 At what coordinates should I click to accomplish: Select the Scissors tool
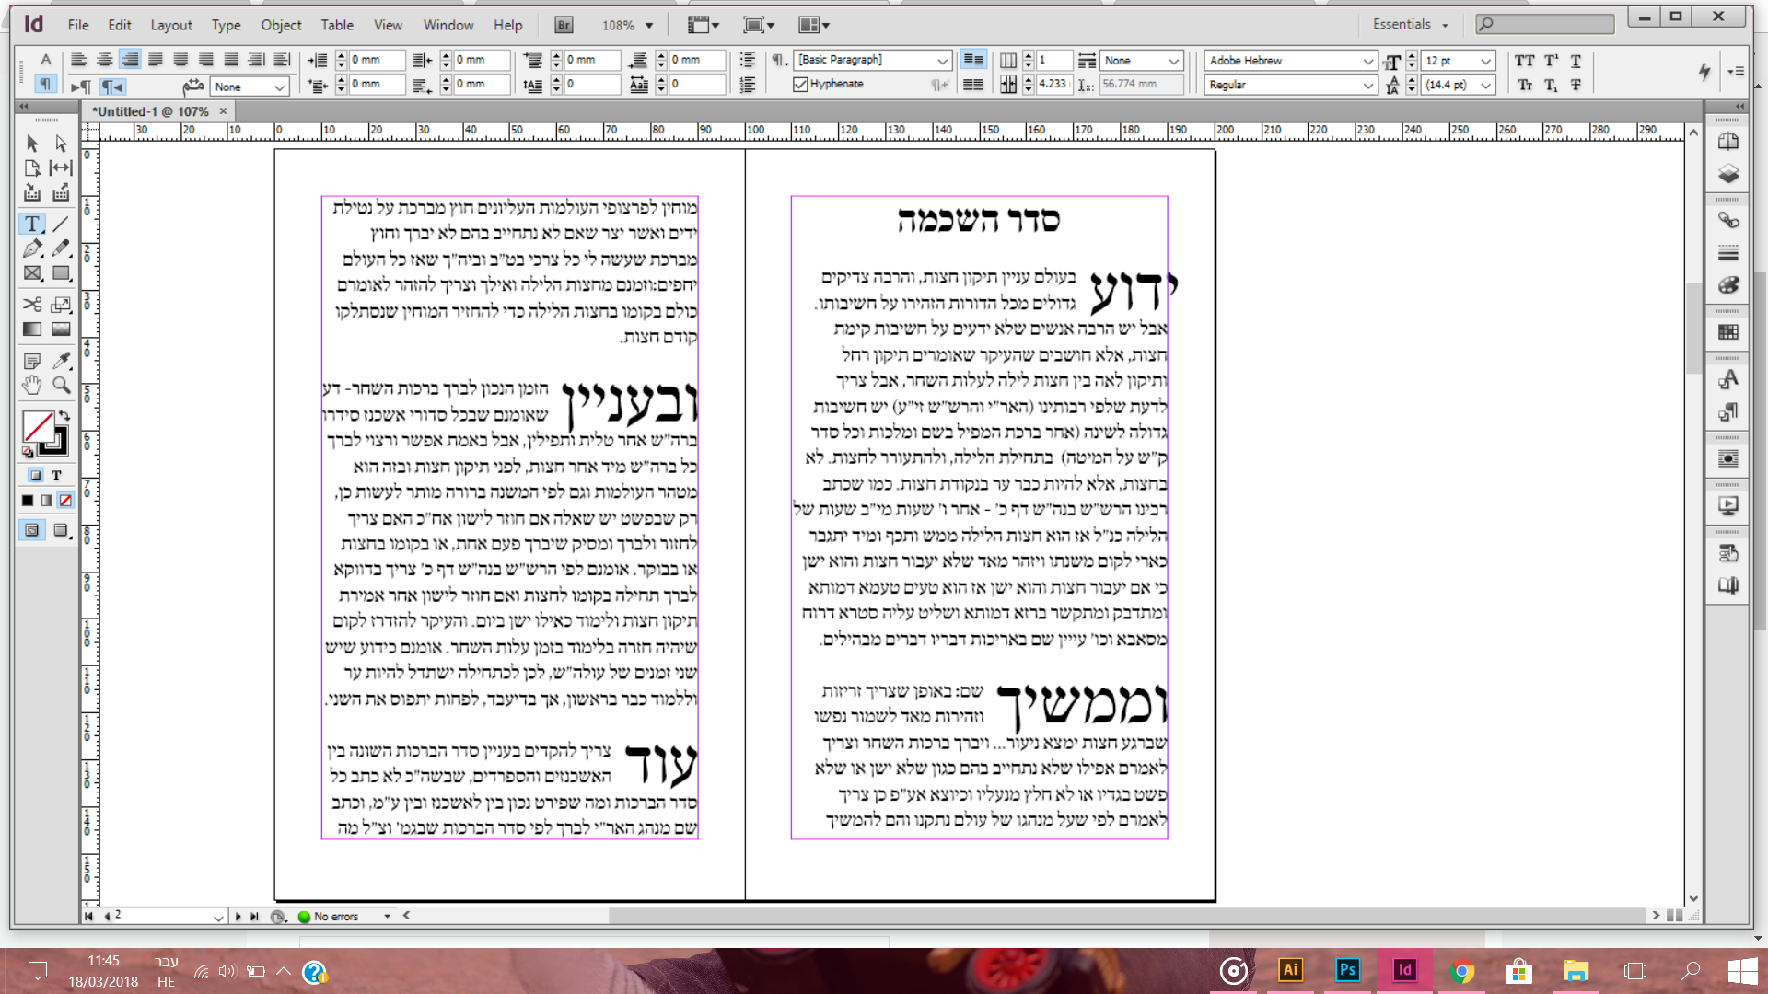32,304
